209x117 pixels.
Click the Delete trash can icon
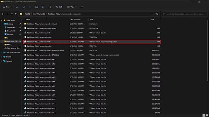50,7
